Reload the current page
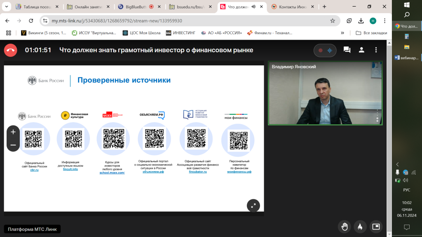Image resolution: width=422 pixels, height=237 pixels. point(31,21)
